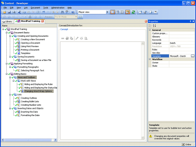Viewport: 196px width, 147px height.
Task: Select the Language property row
Action: point(173,43)
